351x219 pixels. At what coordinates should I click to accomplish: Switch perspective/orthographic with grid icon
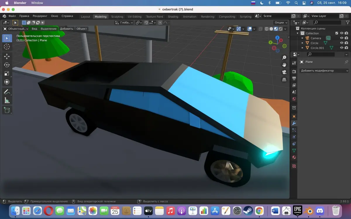click(x=284, y=79)
